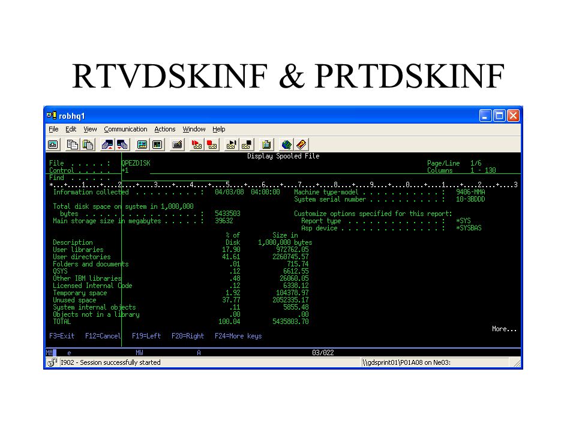Screen dimensions: 576x432
Task: Click the status bar connection icon
Action: 52,362
